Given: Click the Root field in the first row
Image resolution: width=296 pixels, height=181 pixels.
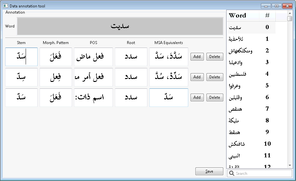Looking at the screenshot, I should click(x=131, y=57).
